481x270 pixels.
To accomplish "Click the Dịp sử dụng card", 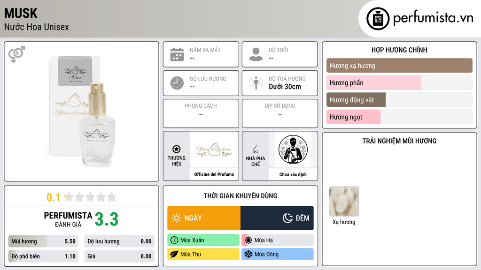I will [x=280, y=113].
